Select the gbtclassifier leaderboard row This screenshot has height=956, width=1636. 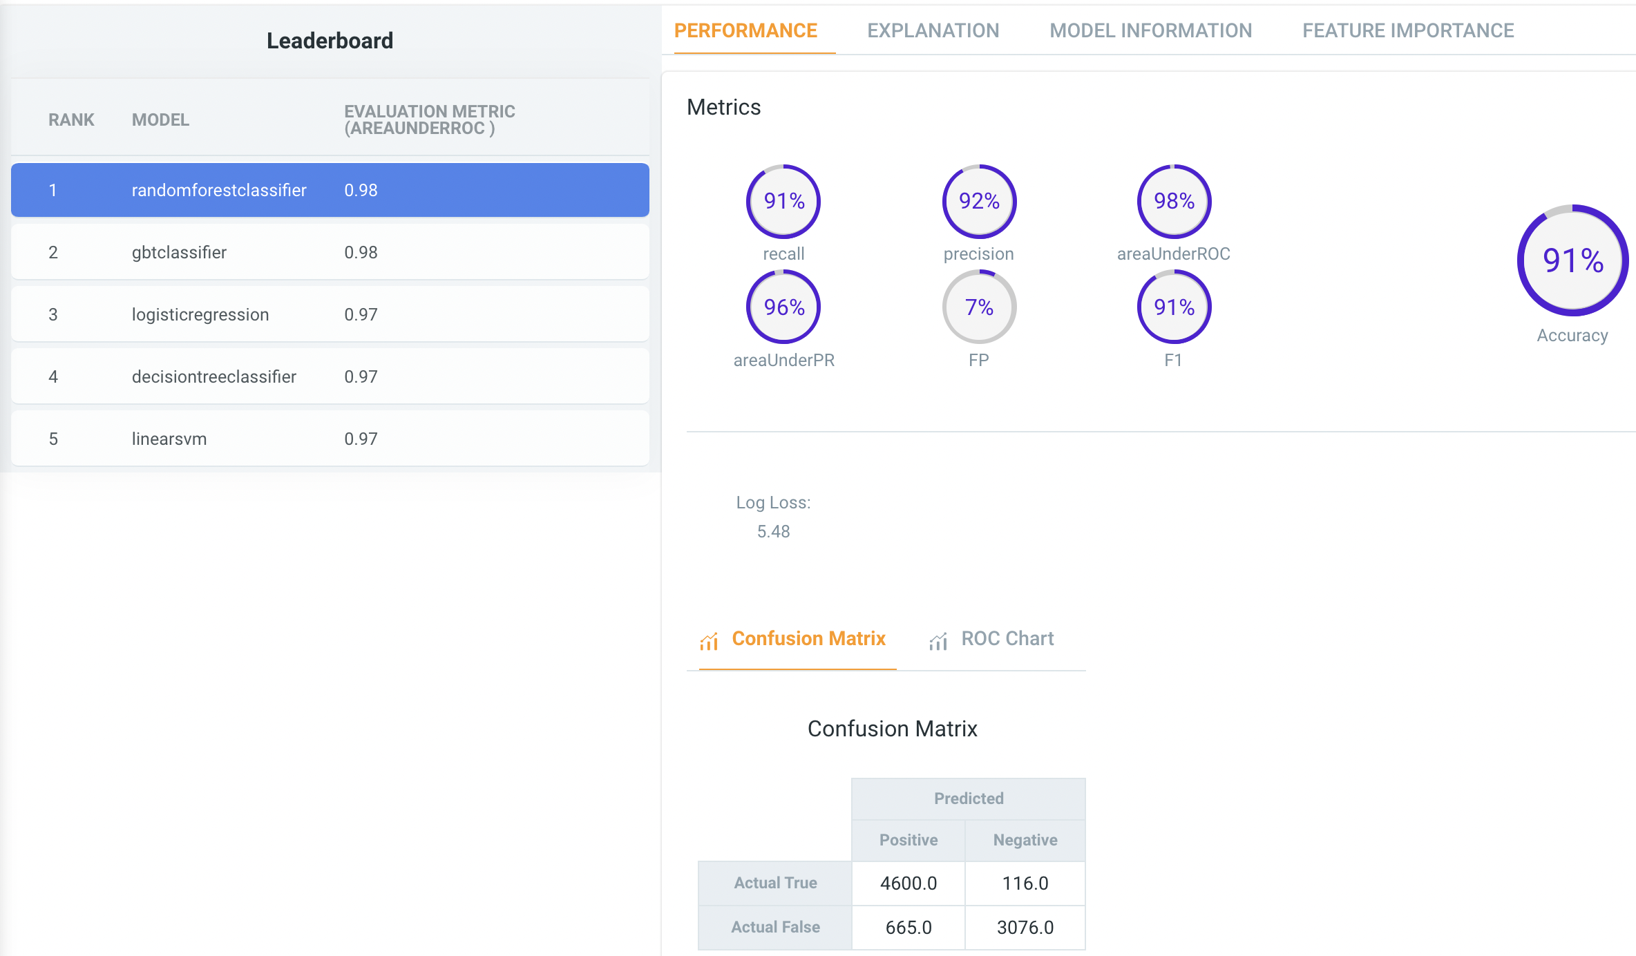click(330, 252)
